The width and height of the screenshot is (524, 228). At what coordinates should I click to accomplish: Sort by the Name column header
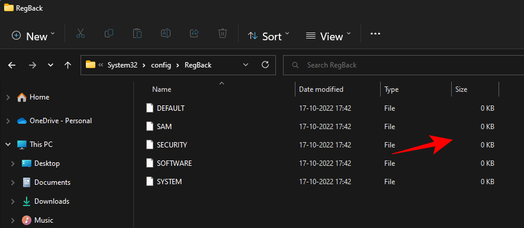[x=162, y=89]
